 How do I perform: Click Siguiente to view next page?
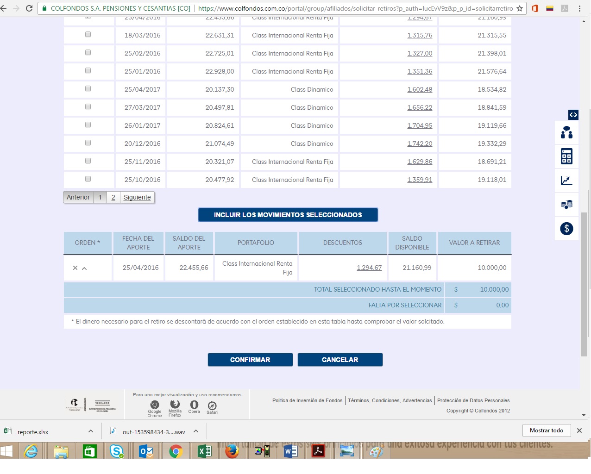pos(137,197)
